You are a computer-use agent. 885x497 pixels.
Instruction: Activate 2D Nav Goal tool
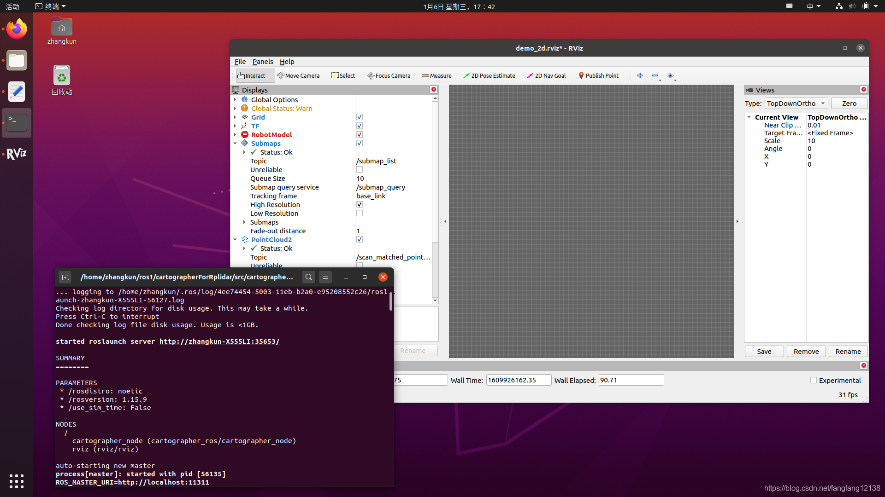pyautogui.click(x=546, y=75)
